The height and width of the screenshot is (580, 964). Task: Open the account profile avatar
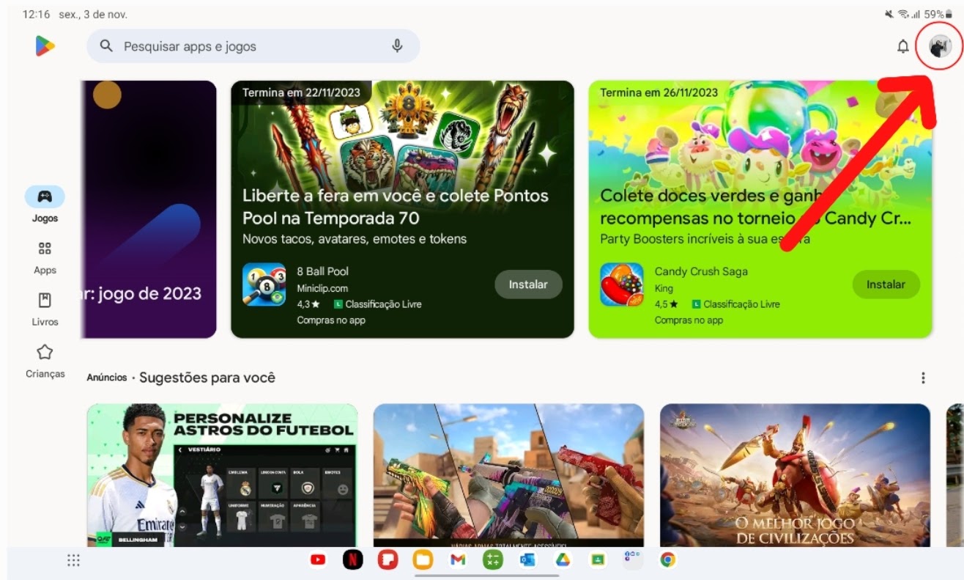[940, 47]
